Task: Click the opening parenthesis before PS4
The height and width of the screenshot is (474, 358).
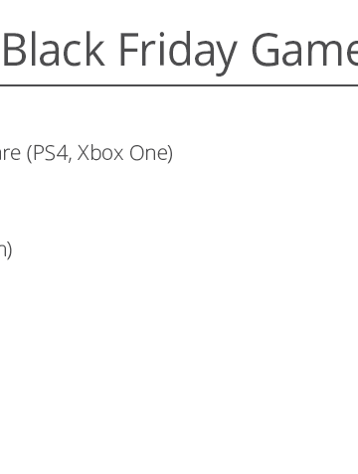Action: click(30, 154)
